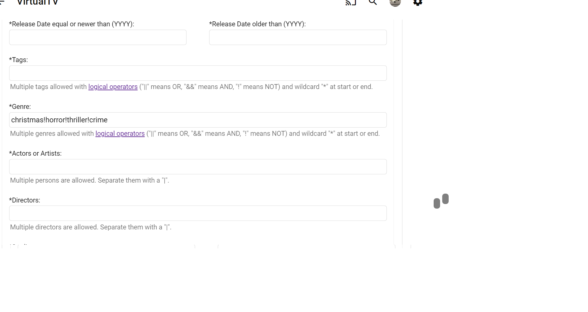The height and width of the screenshot is (312, 588).
Task: Focus the Release Date equal or newer field
Action: tap(98, 37)
